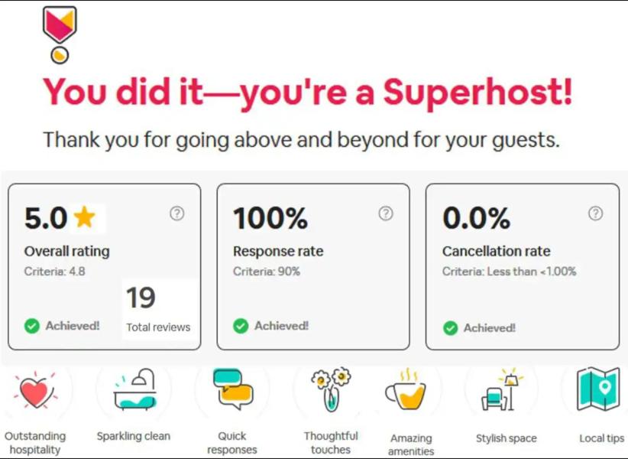Click the 100% response rate value
This screenshot has width=628, height=459.
click(x=270, y=219)
